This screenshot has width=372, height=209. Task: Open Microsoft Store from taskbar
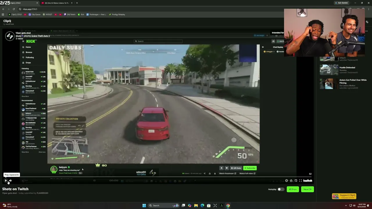[x=209, y=206]
